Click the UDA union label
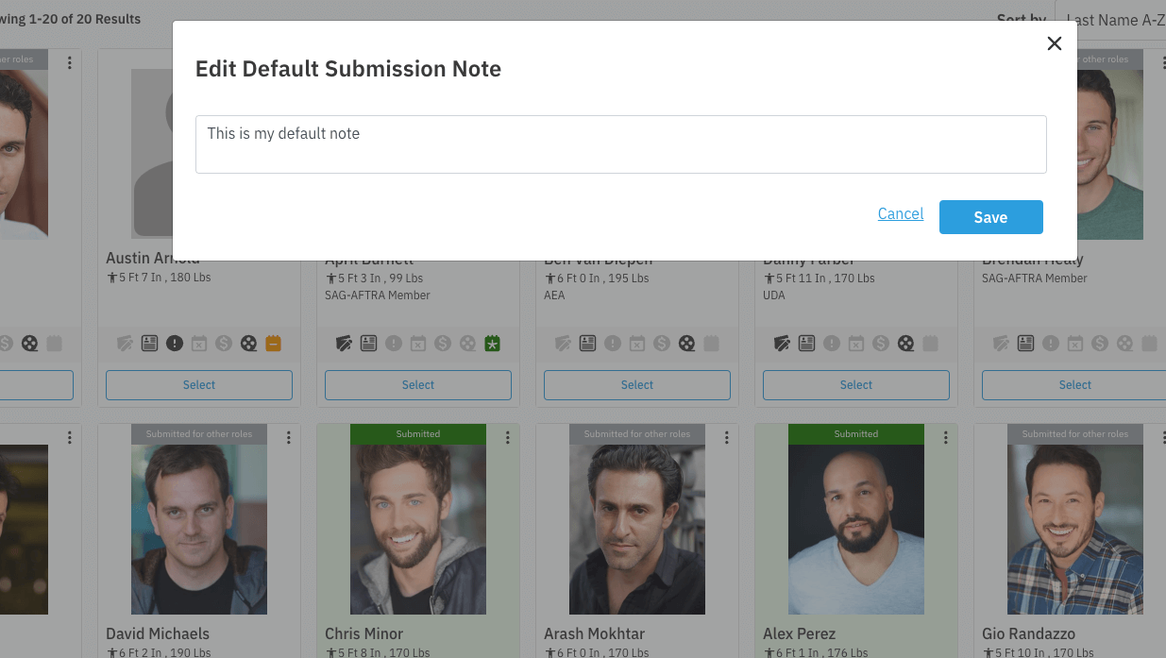This screenshot has height=658, width=1166. [x=774, y=295]
